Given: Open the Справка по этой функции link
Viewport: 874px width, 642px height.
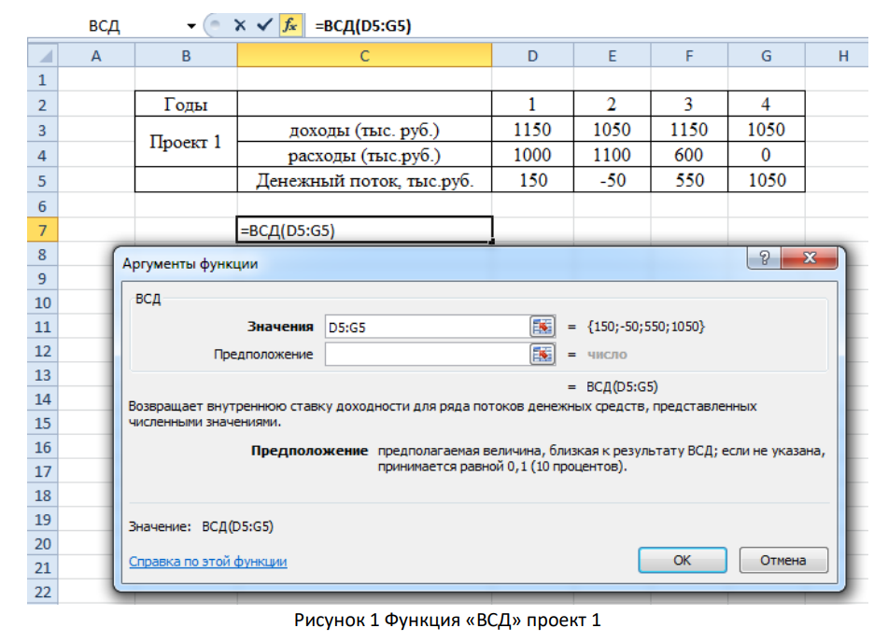Looking at the screenshot, I should point(208,561).
